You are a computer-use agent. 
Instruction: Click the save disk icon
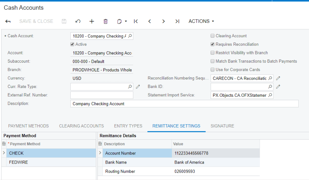tap(64, 21)
